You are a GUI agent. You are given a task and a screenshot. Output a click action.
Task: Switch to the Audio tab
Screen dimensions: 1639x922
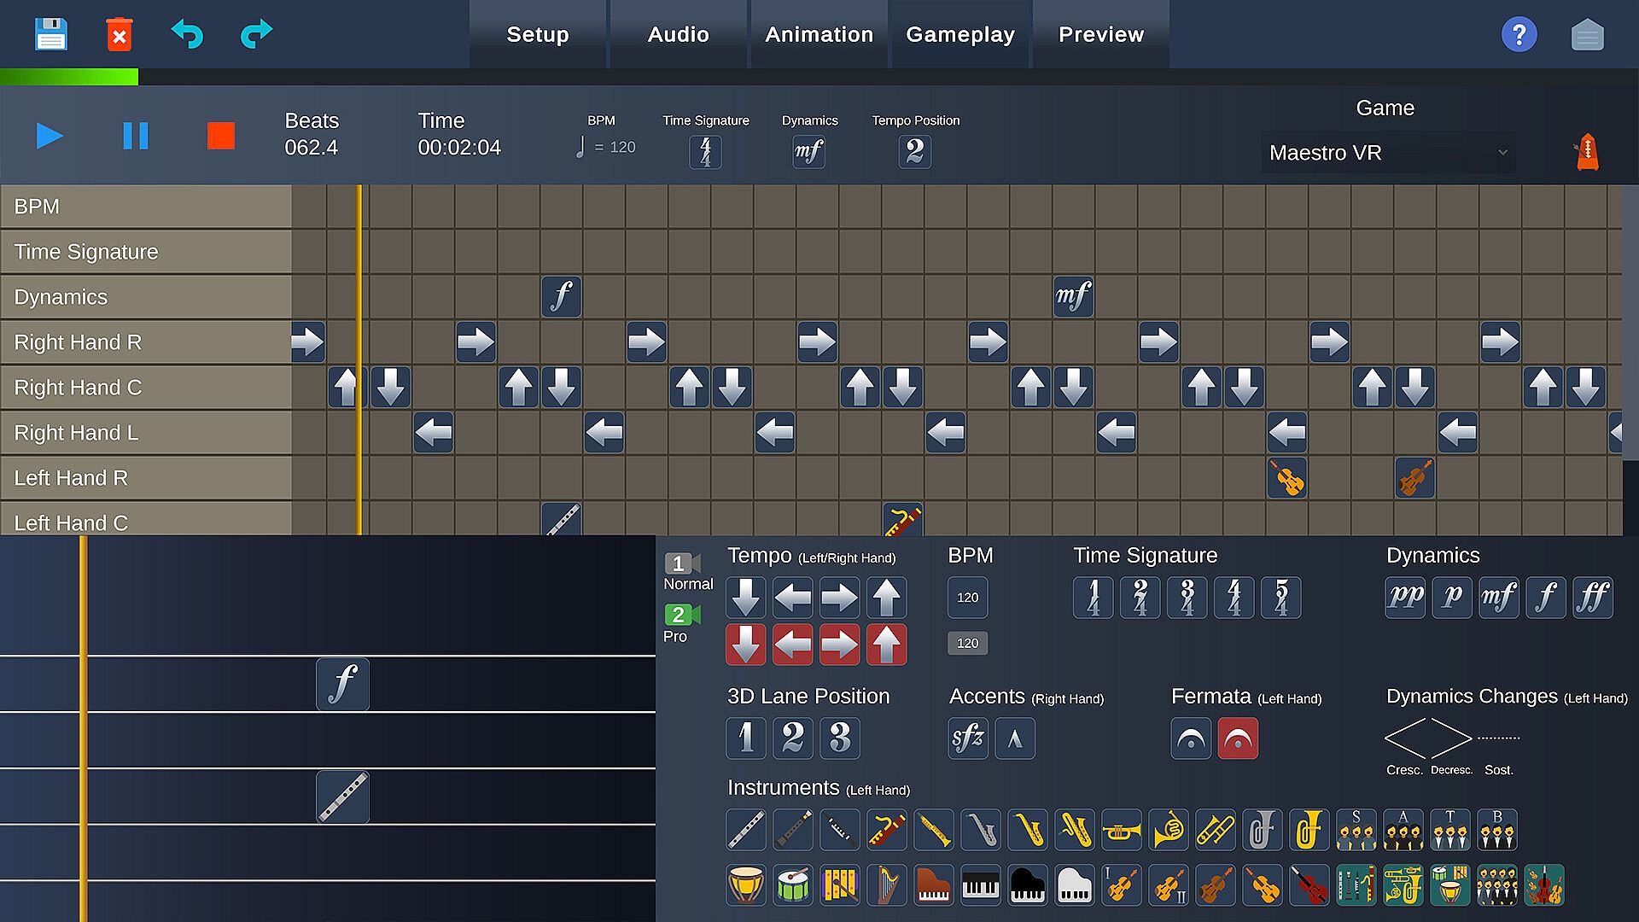[x=678, y=34]
